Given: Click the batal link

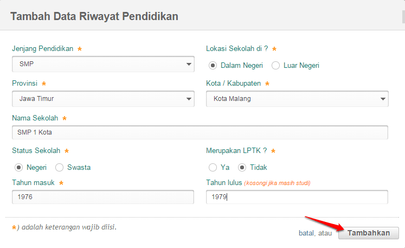Looking at the screenshot, I should (x=305, y=233).
